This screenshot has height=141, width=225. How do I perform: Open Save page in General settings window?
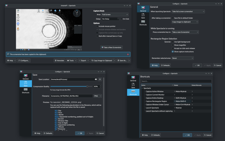tap(143, 16)
